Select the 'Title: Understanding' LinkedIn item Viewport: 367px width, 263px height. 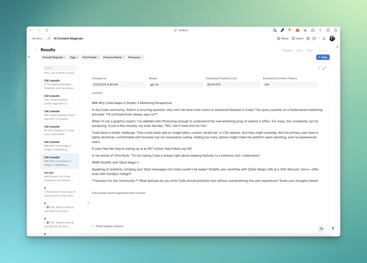60,100
